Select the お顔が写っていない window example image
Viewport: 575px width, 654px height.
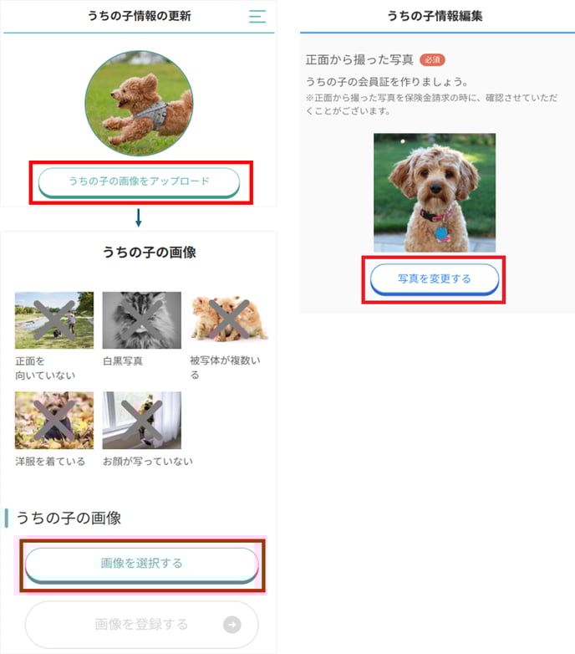coord(142,420)
